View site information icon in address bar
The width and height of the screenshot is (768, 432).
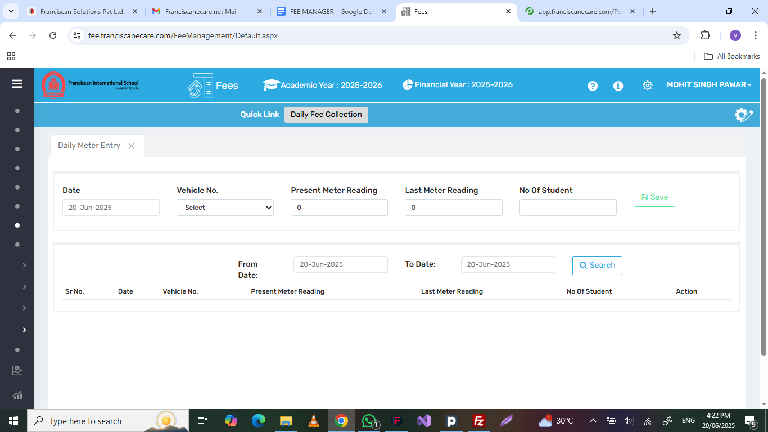[x=78, y=35]
